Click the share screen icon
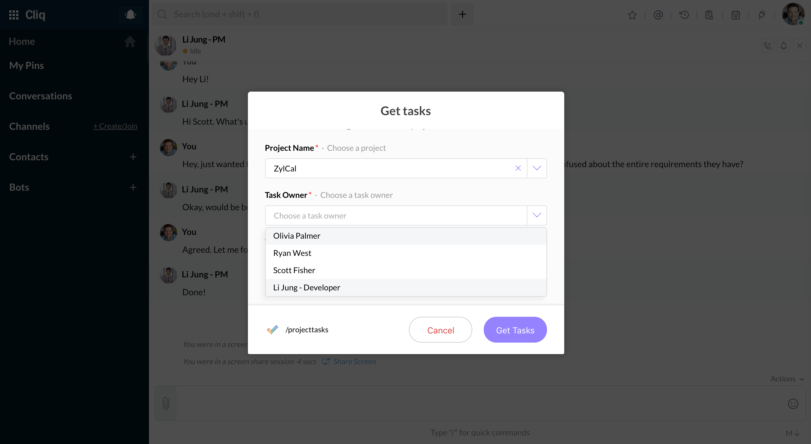The height and width of the screenshot is (444, 811). [326, 361]
